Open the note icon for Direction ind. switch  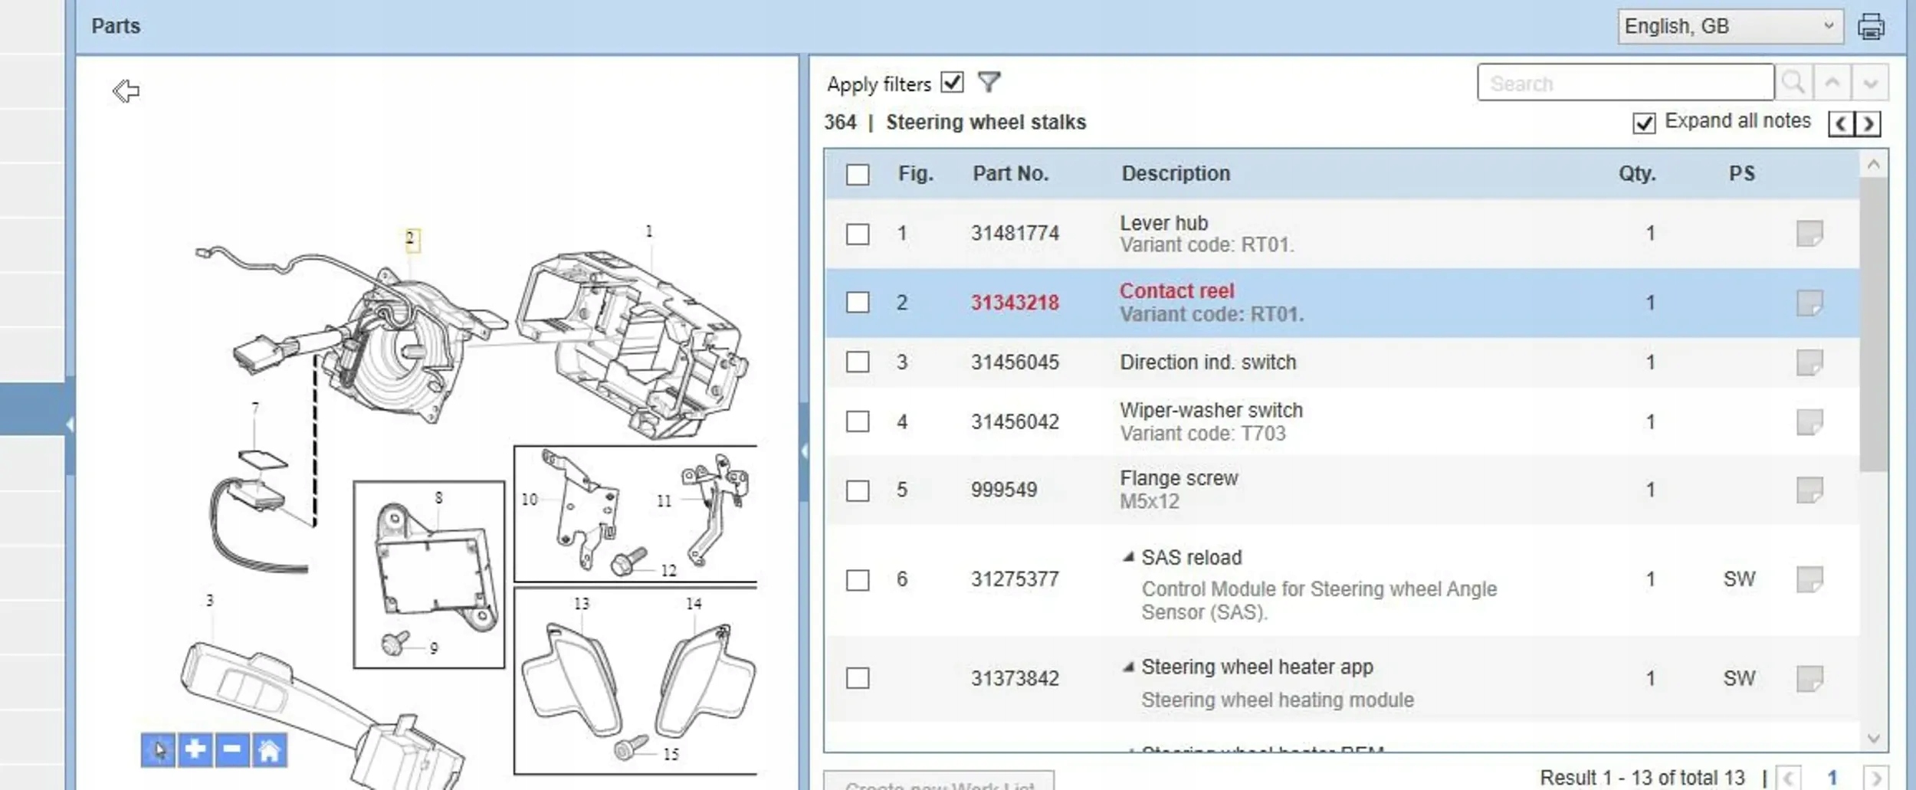pyautogui.click(x=1809, y=362)
